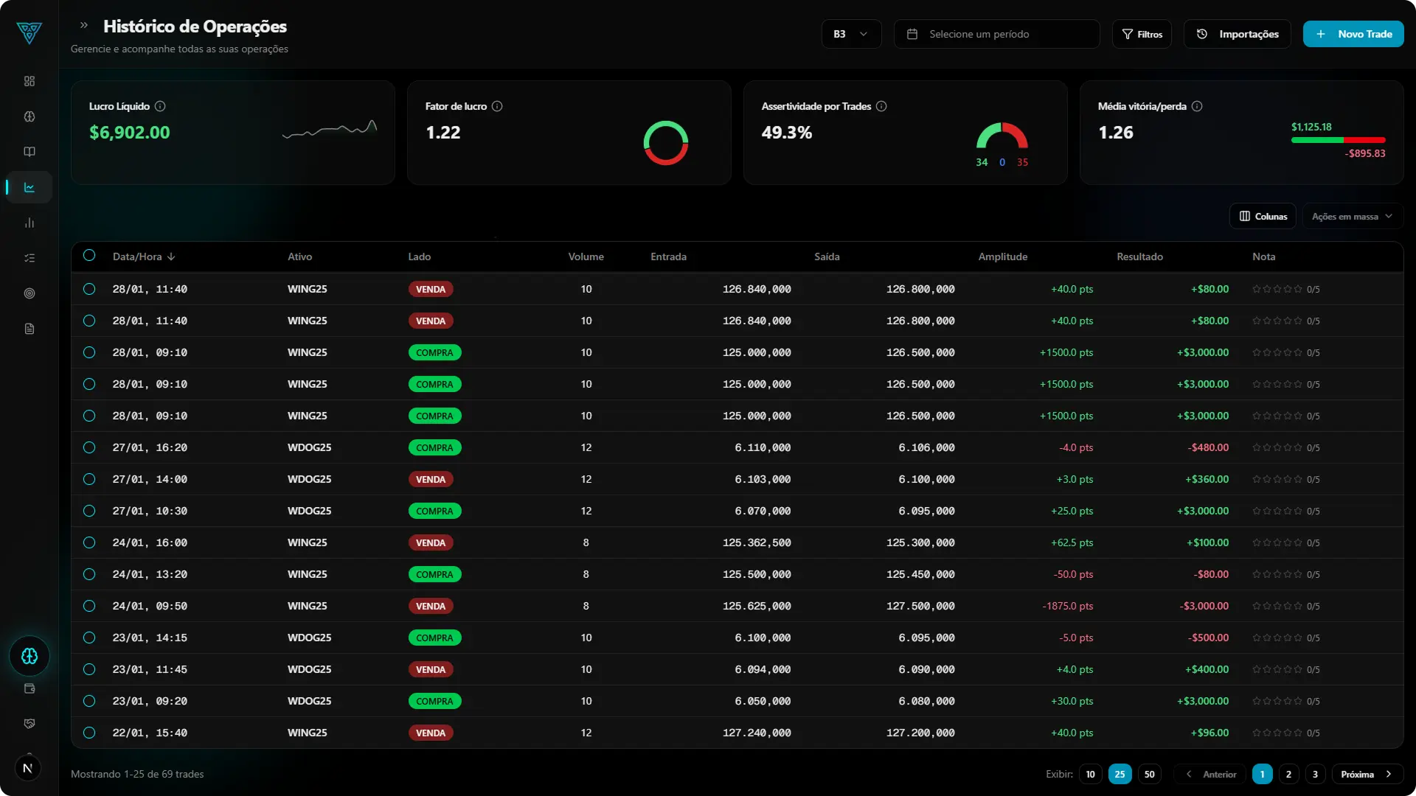Open the AI assistant brain button near bottom
This screenshot has width=1416, height=796.
(29, 656)
